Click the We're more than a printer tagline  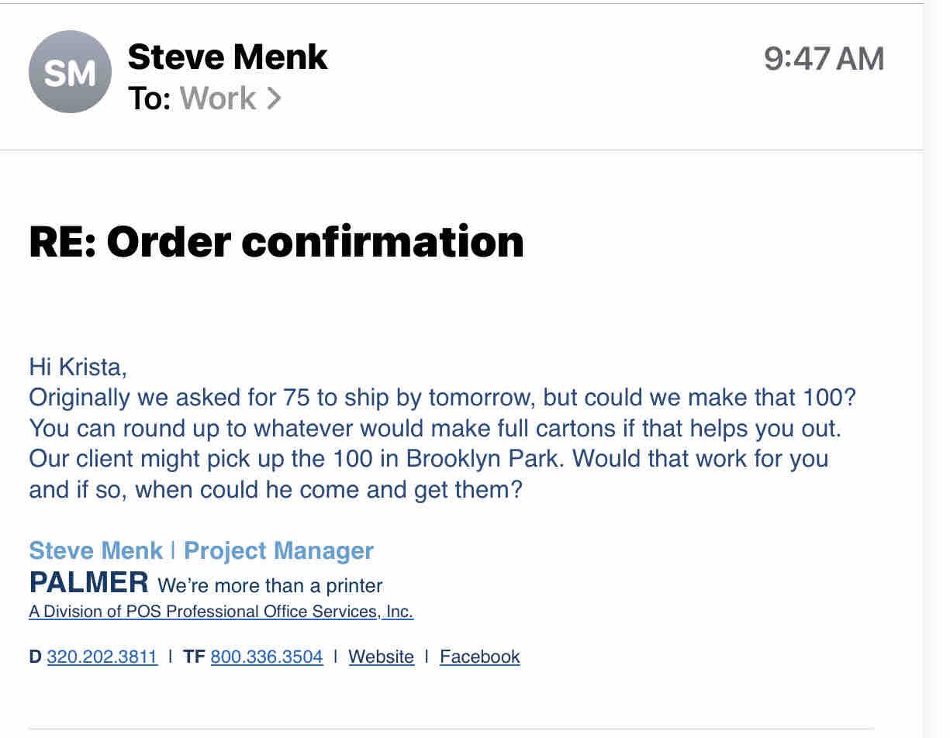pos(270,585)
